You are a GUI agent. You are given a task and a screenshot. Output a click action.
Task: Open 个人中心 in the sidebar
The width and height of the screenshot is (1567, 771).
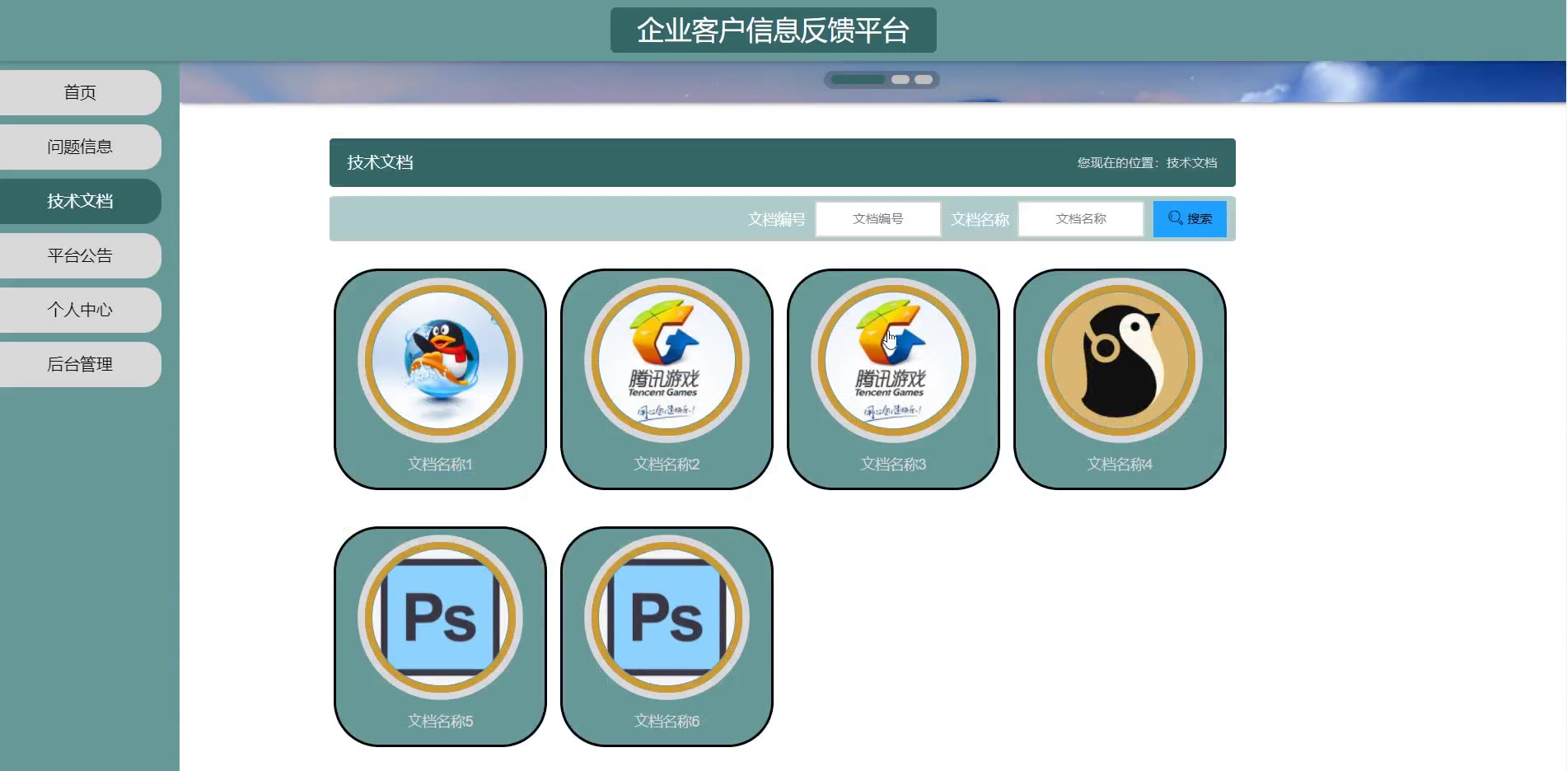click(80, 310)
